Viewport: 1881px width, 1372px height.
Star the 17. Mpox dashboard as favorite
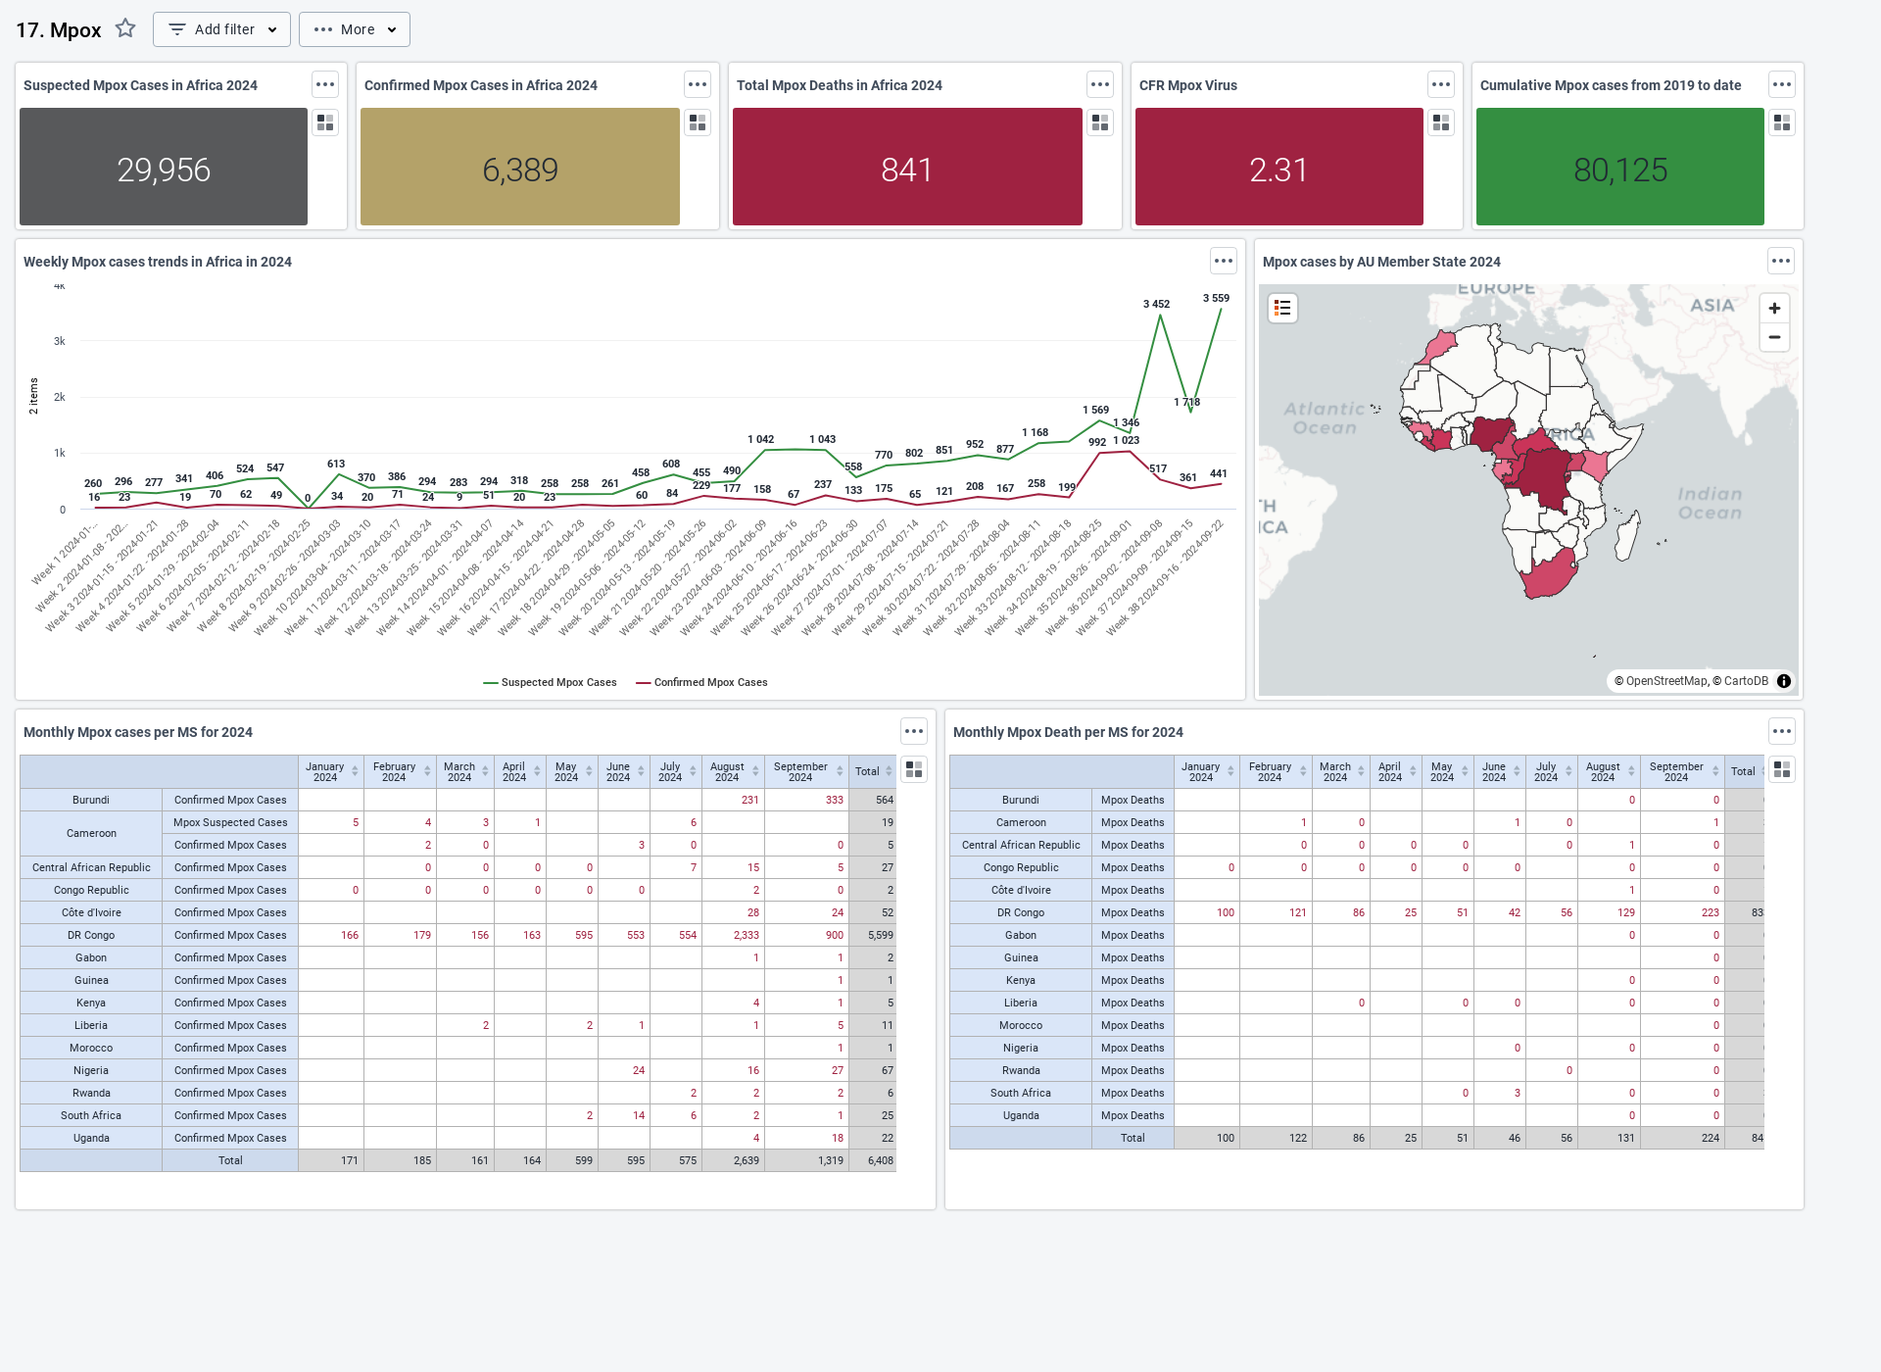(125, 28)
